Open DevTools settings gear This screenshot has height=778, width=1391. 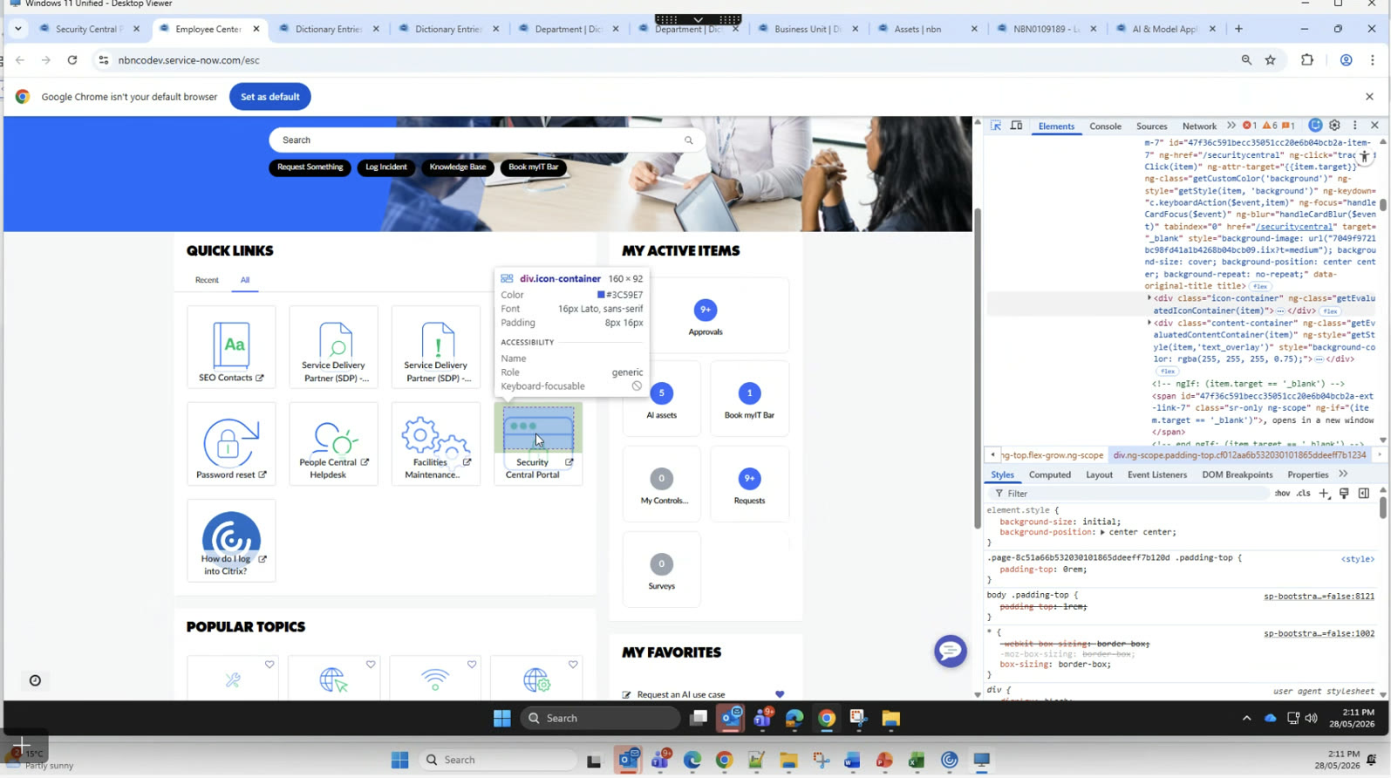tap(1334, 126)
